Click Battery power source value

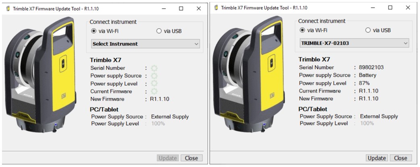tap(368, 75)
